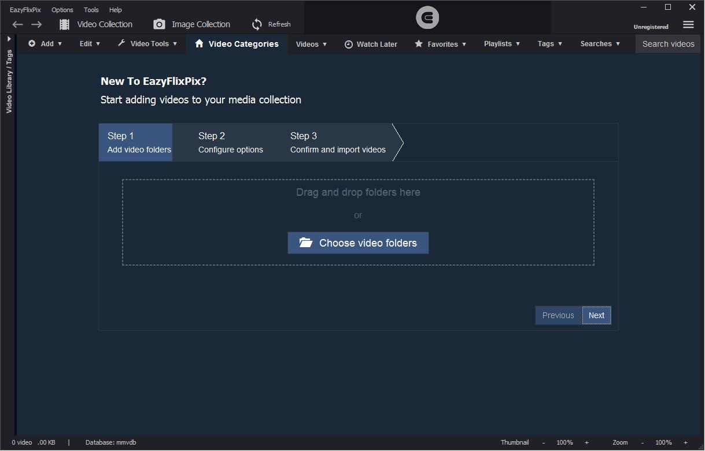Open the Playlists dropdown
The image size is (705, 451).
pos(501,44)
